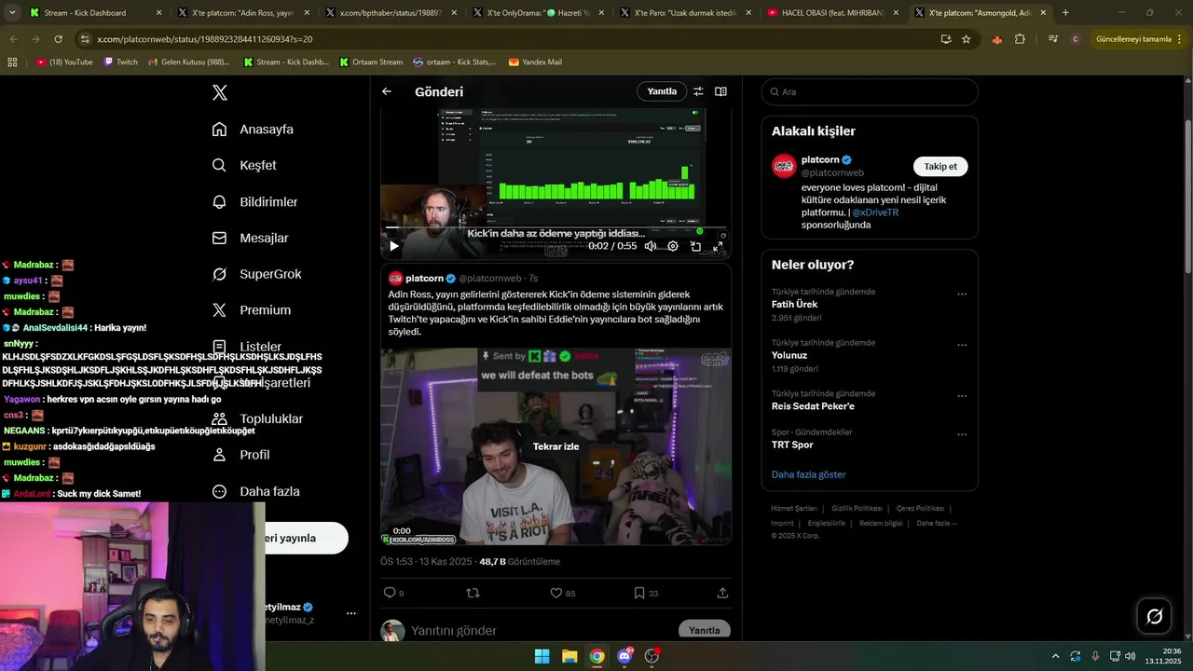Open reader view book icon

720,91
